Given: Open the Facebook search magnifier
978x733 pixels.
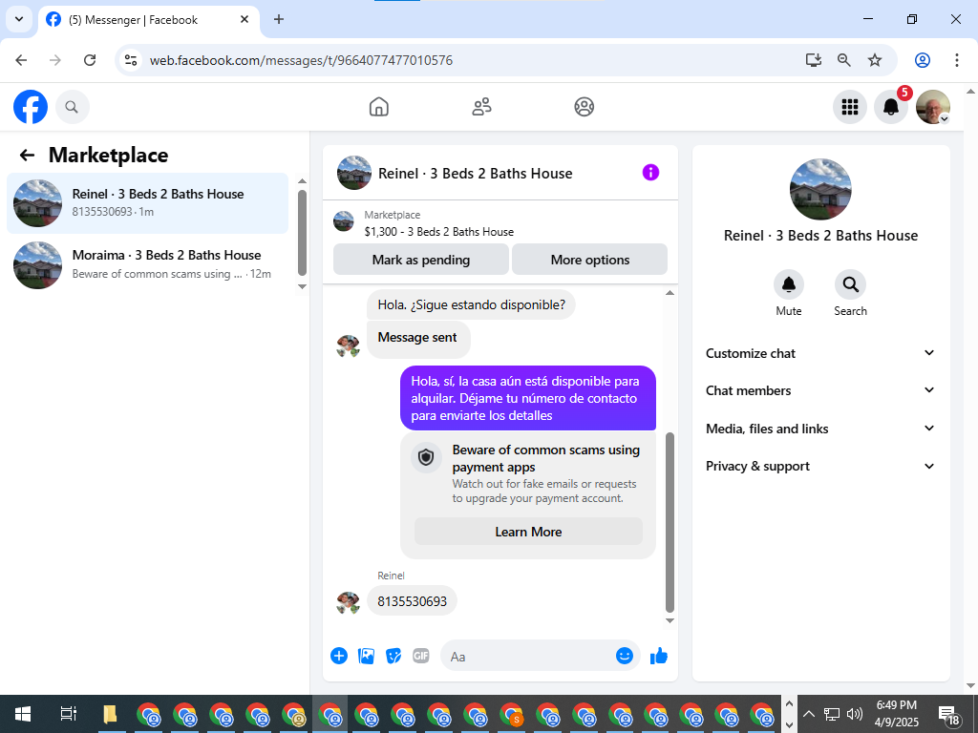Looking at the screenshot, I should [73, 107].
